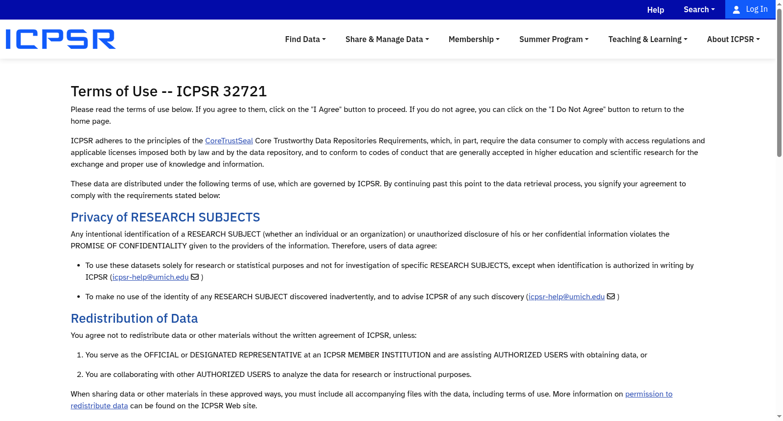Click scrollbar up arrow

(779, 4)
